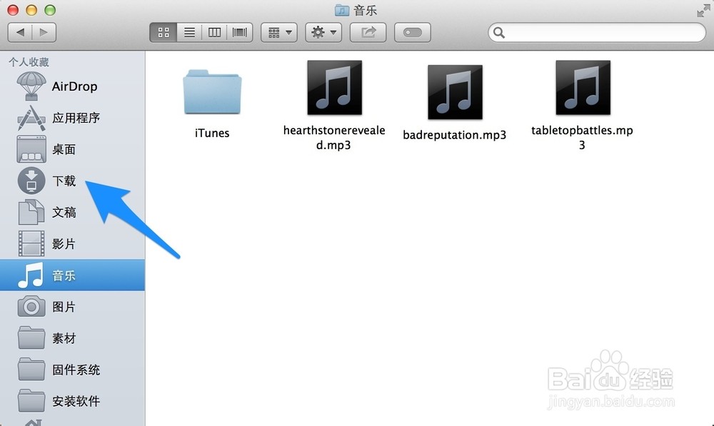
Task: Open the arrange-by dropdown
Action: coord(279,32)
